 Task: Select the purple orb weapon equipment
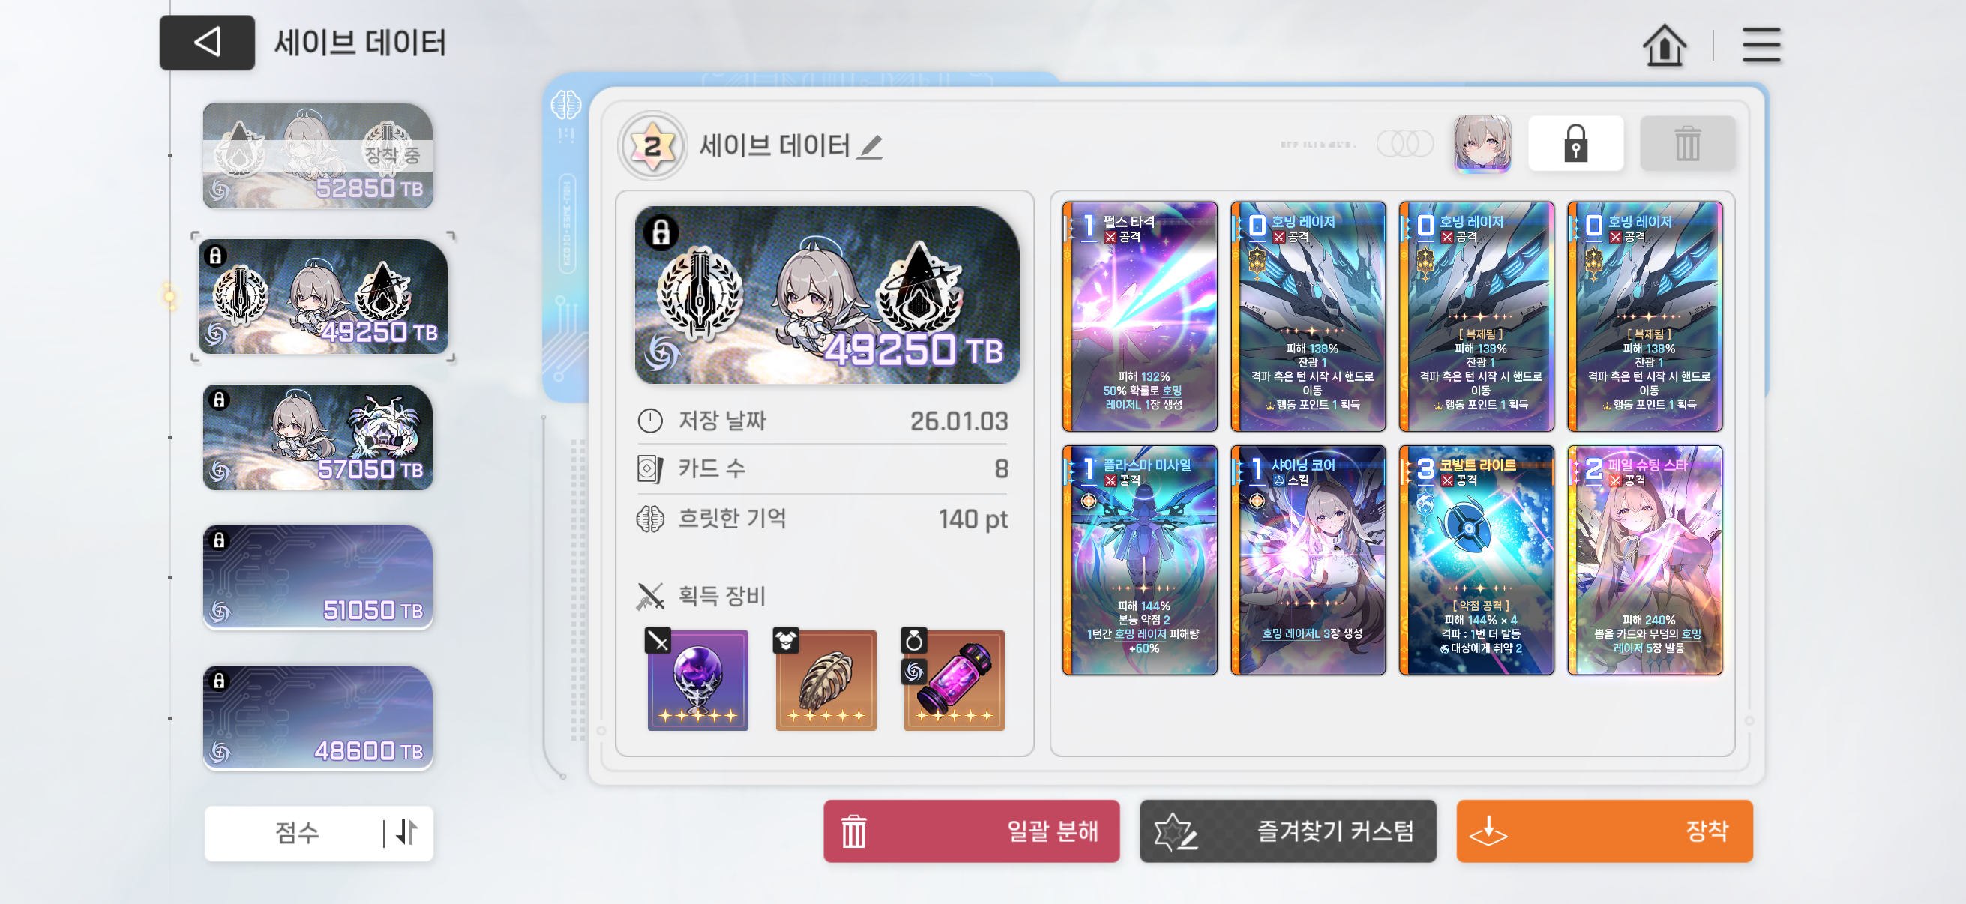(697, 680)
